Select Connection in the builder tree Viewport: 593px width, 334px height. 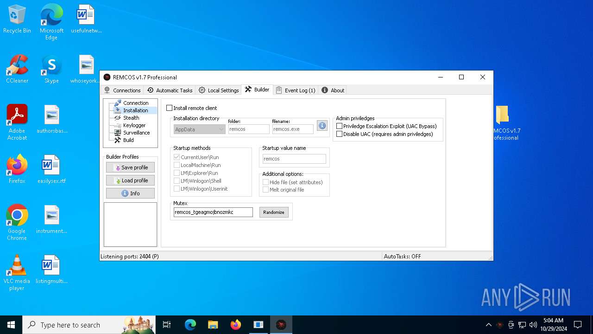tap(136, 103)
